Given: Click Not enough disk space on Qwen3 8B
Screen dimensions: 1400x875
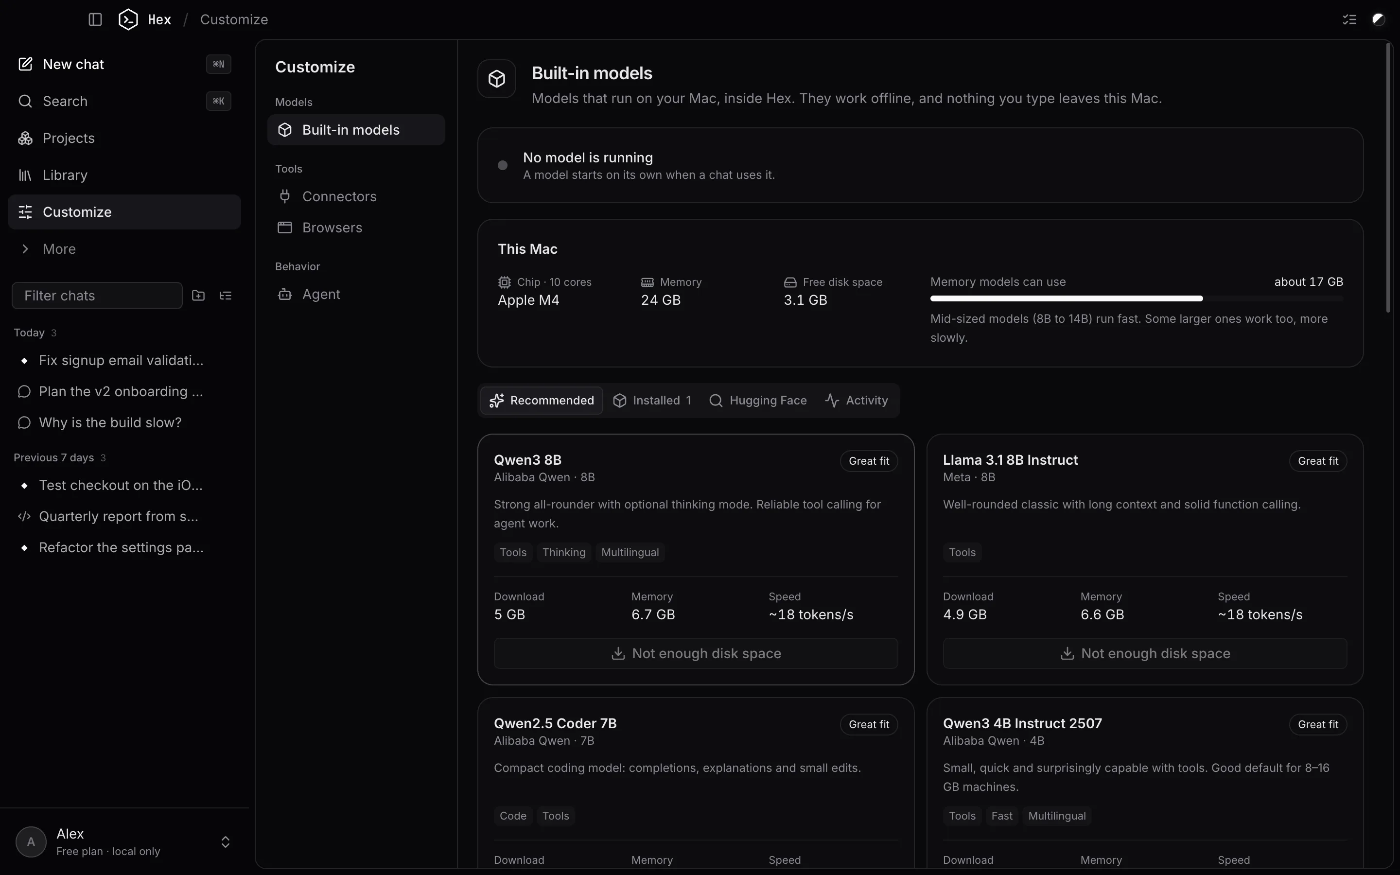Looking at the screenshot, I should tap(696, 653).
